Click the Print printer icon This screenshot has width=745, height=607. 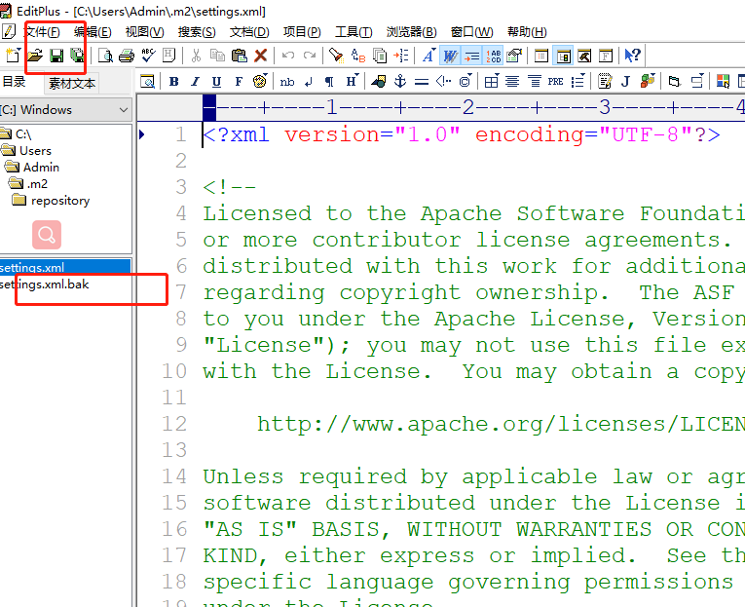click(x=126, y=56)
